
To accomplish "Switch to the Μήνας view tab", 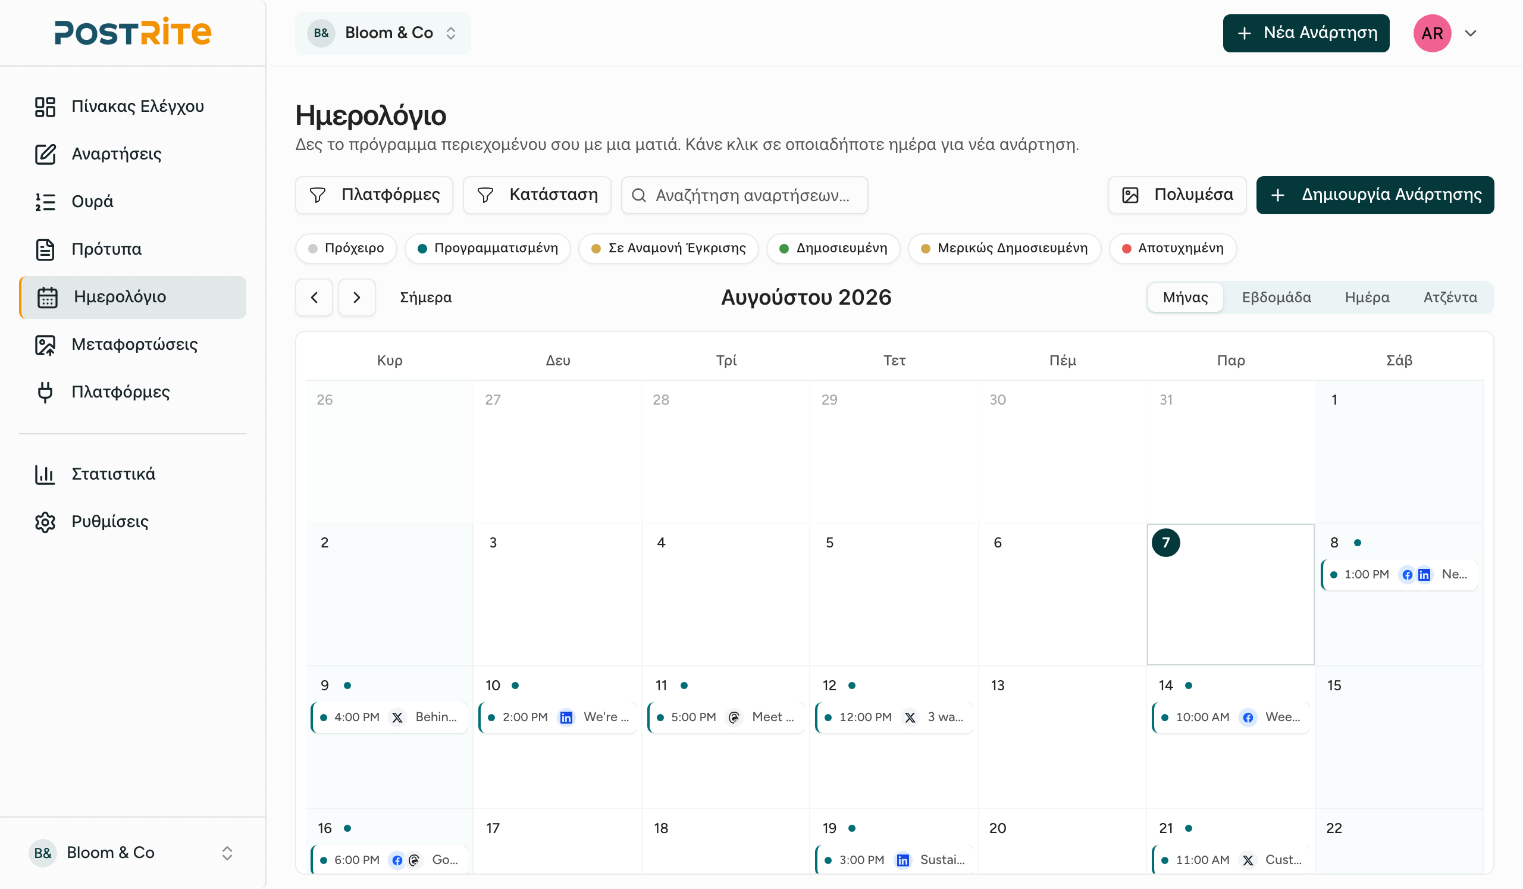I will pyautogui.click(x=1186, y=298).
